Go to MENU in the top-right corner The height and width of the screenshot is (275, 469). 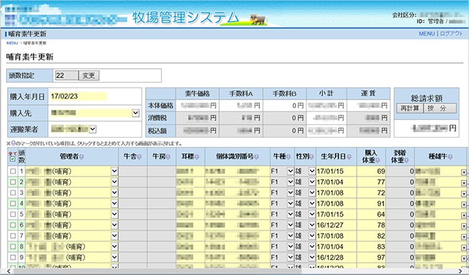tap(427, 34)
